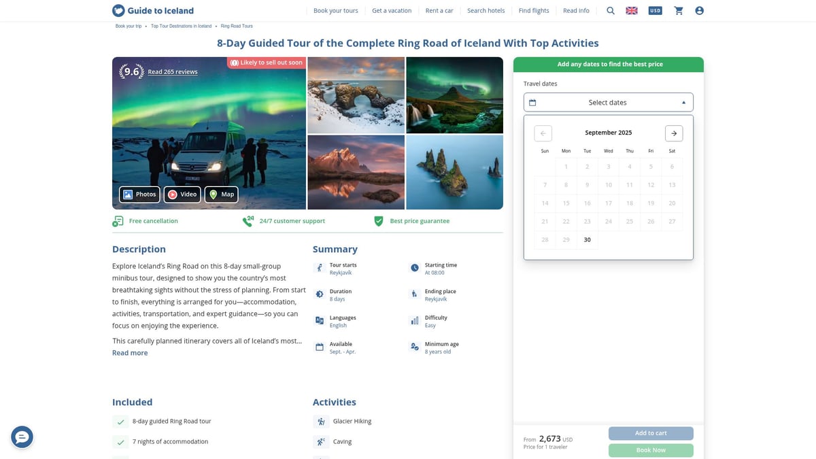Play the tour Video button
The height and width of the screenshot is (459, 816).
182,194
